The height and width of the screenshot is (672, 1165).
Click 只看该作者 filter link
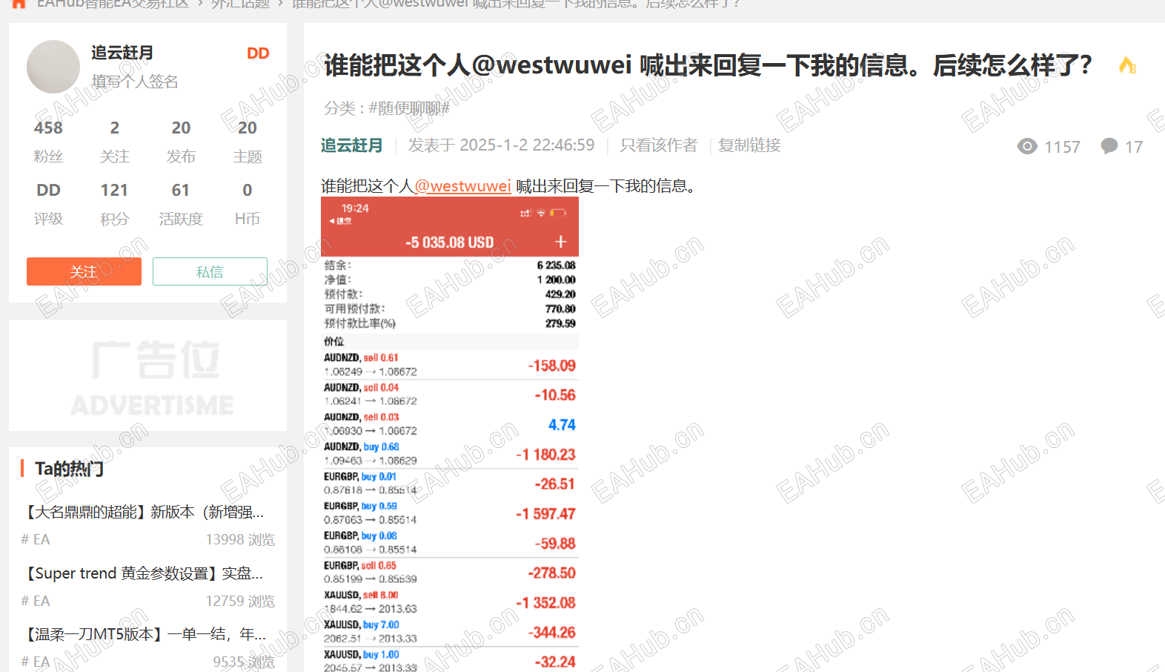click(x=659, y=145)
